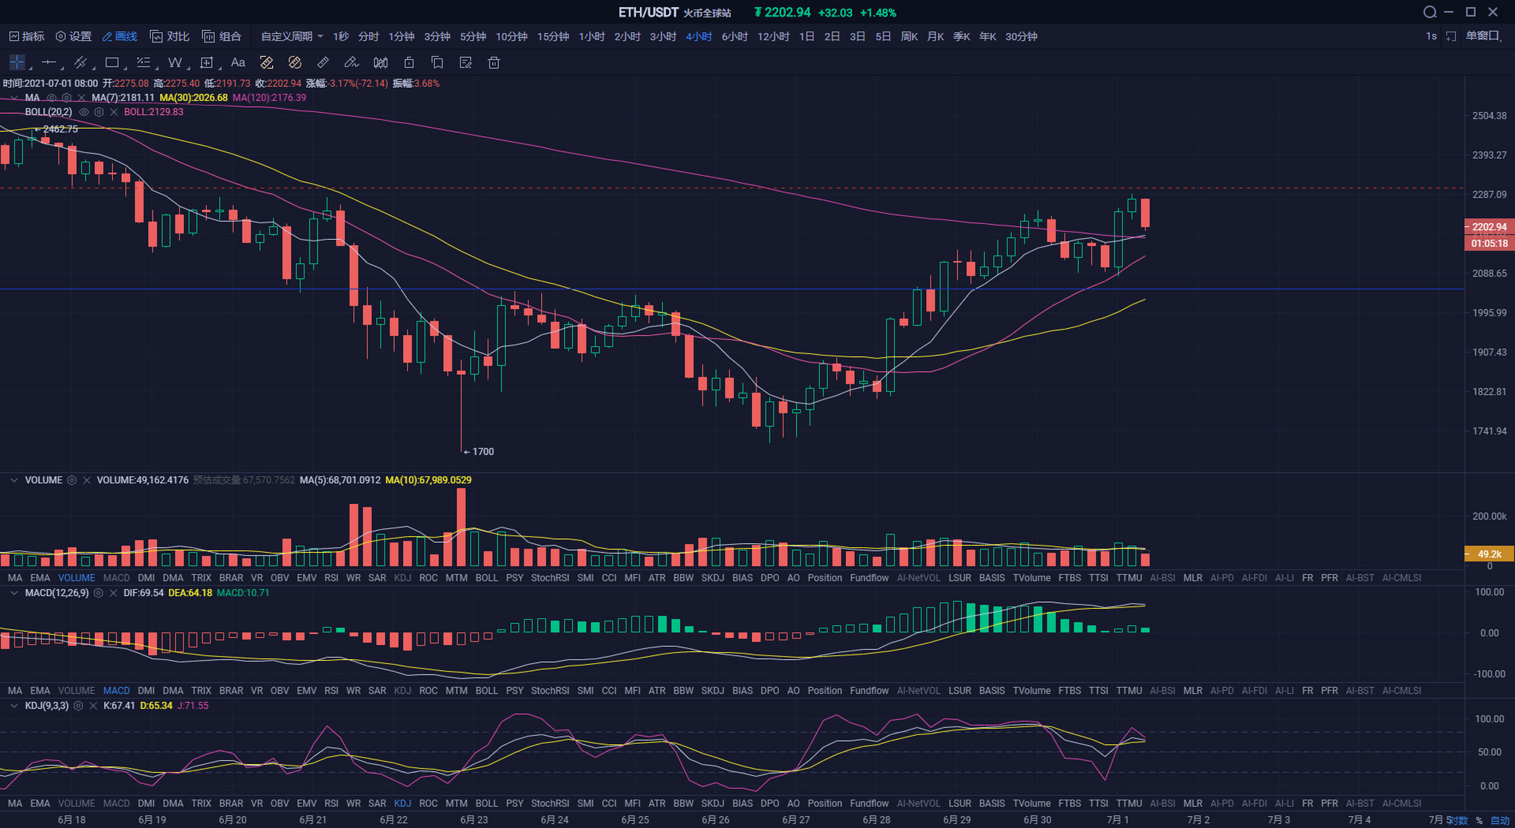Switch to the 1日 timeframe tab

pos(806,36)
